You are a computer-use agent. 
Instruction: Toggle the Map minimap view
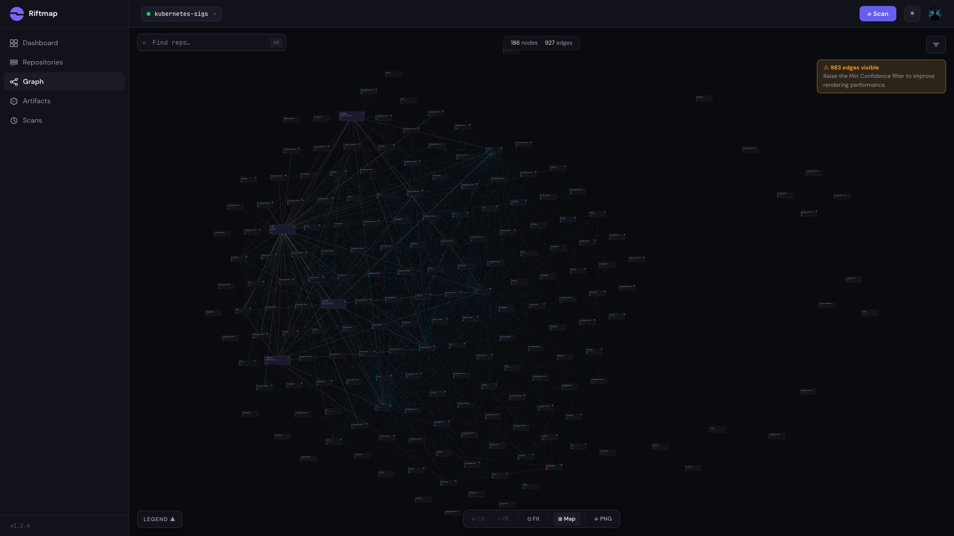pos(567,519)
